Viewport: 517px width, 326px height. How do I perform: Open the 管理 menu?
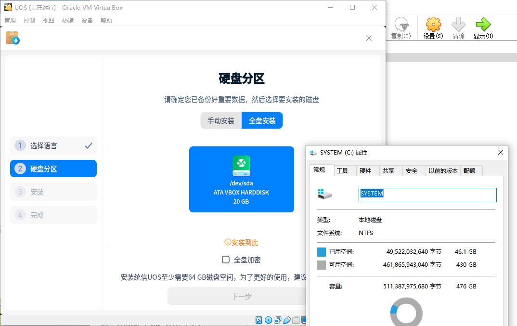pos(10,20)
